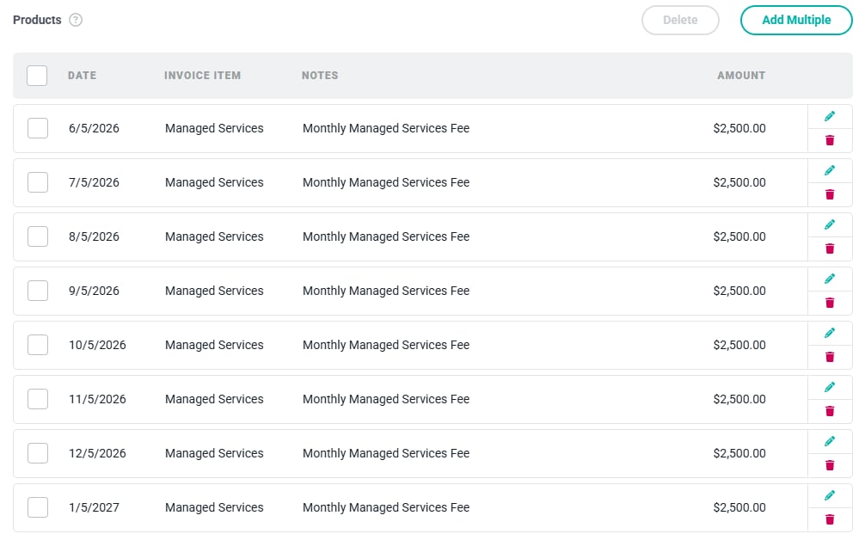Click the $2,500.00 amount in 8/5/2026 row

[739, 236]
